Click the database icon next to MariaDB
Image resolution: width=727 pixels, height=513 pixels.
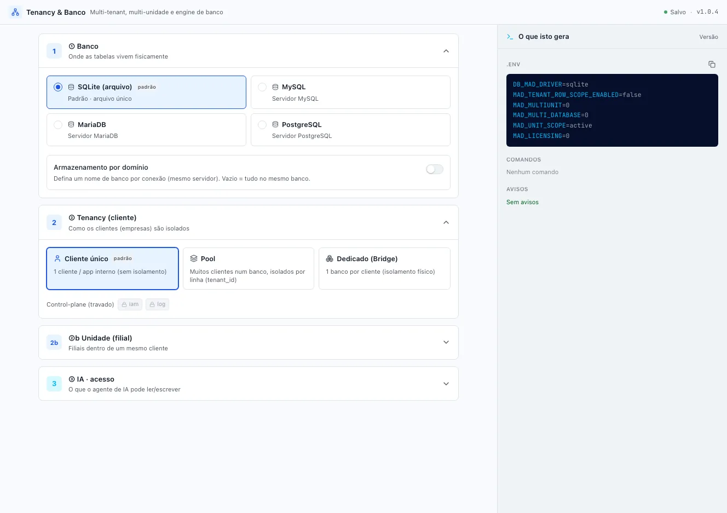point(71,125)
